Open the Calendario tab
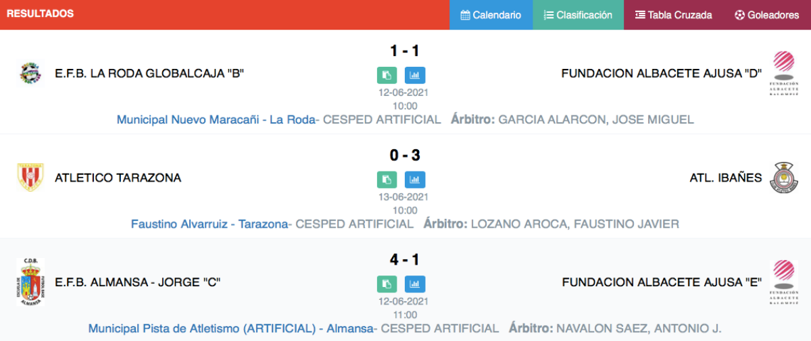The width and height of the screenshot is (811, 341). coord(491,15)
